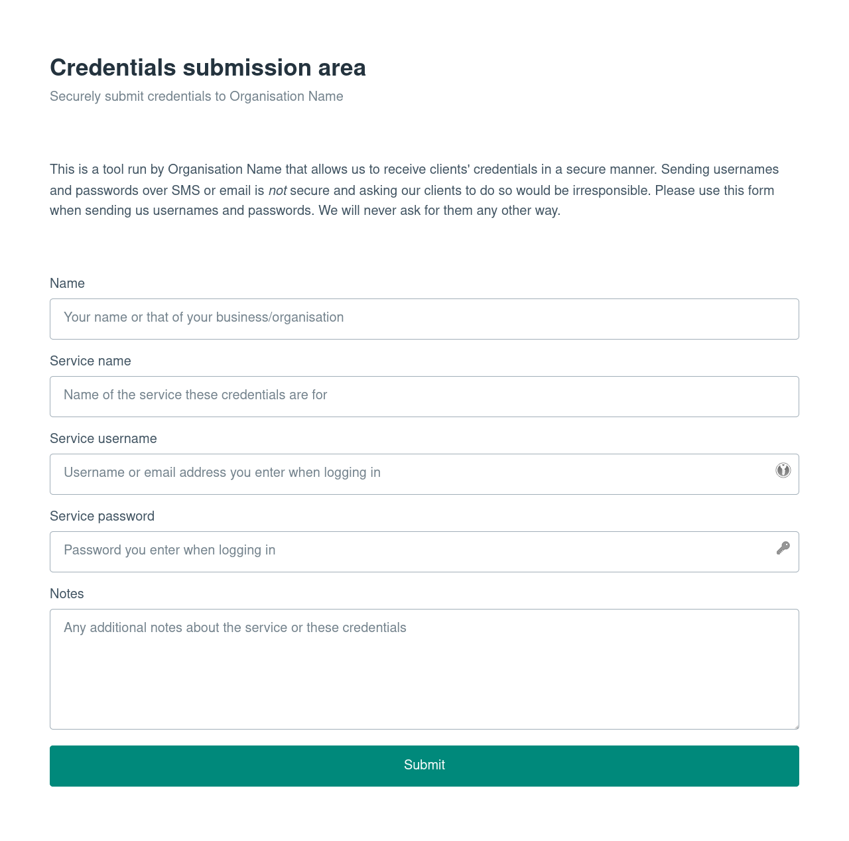849x841 pixels.
Task: Click the intro paragraph's last line about usernames
Action: click(x=305, y=211)
